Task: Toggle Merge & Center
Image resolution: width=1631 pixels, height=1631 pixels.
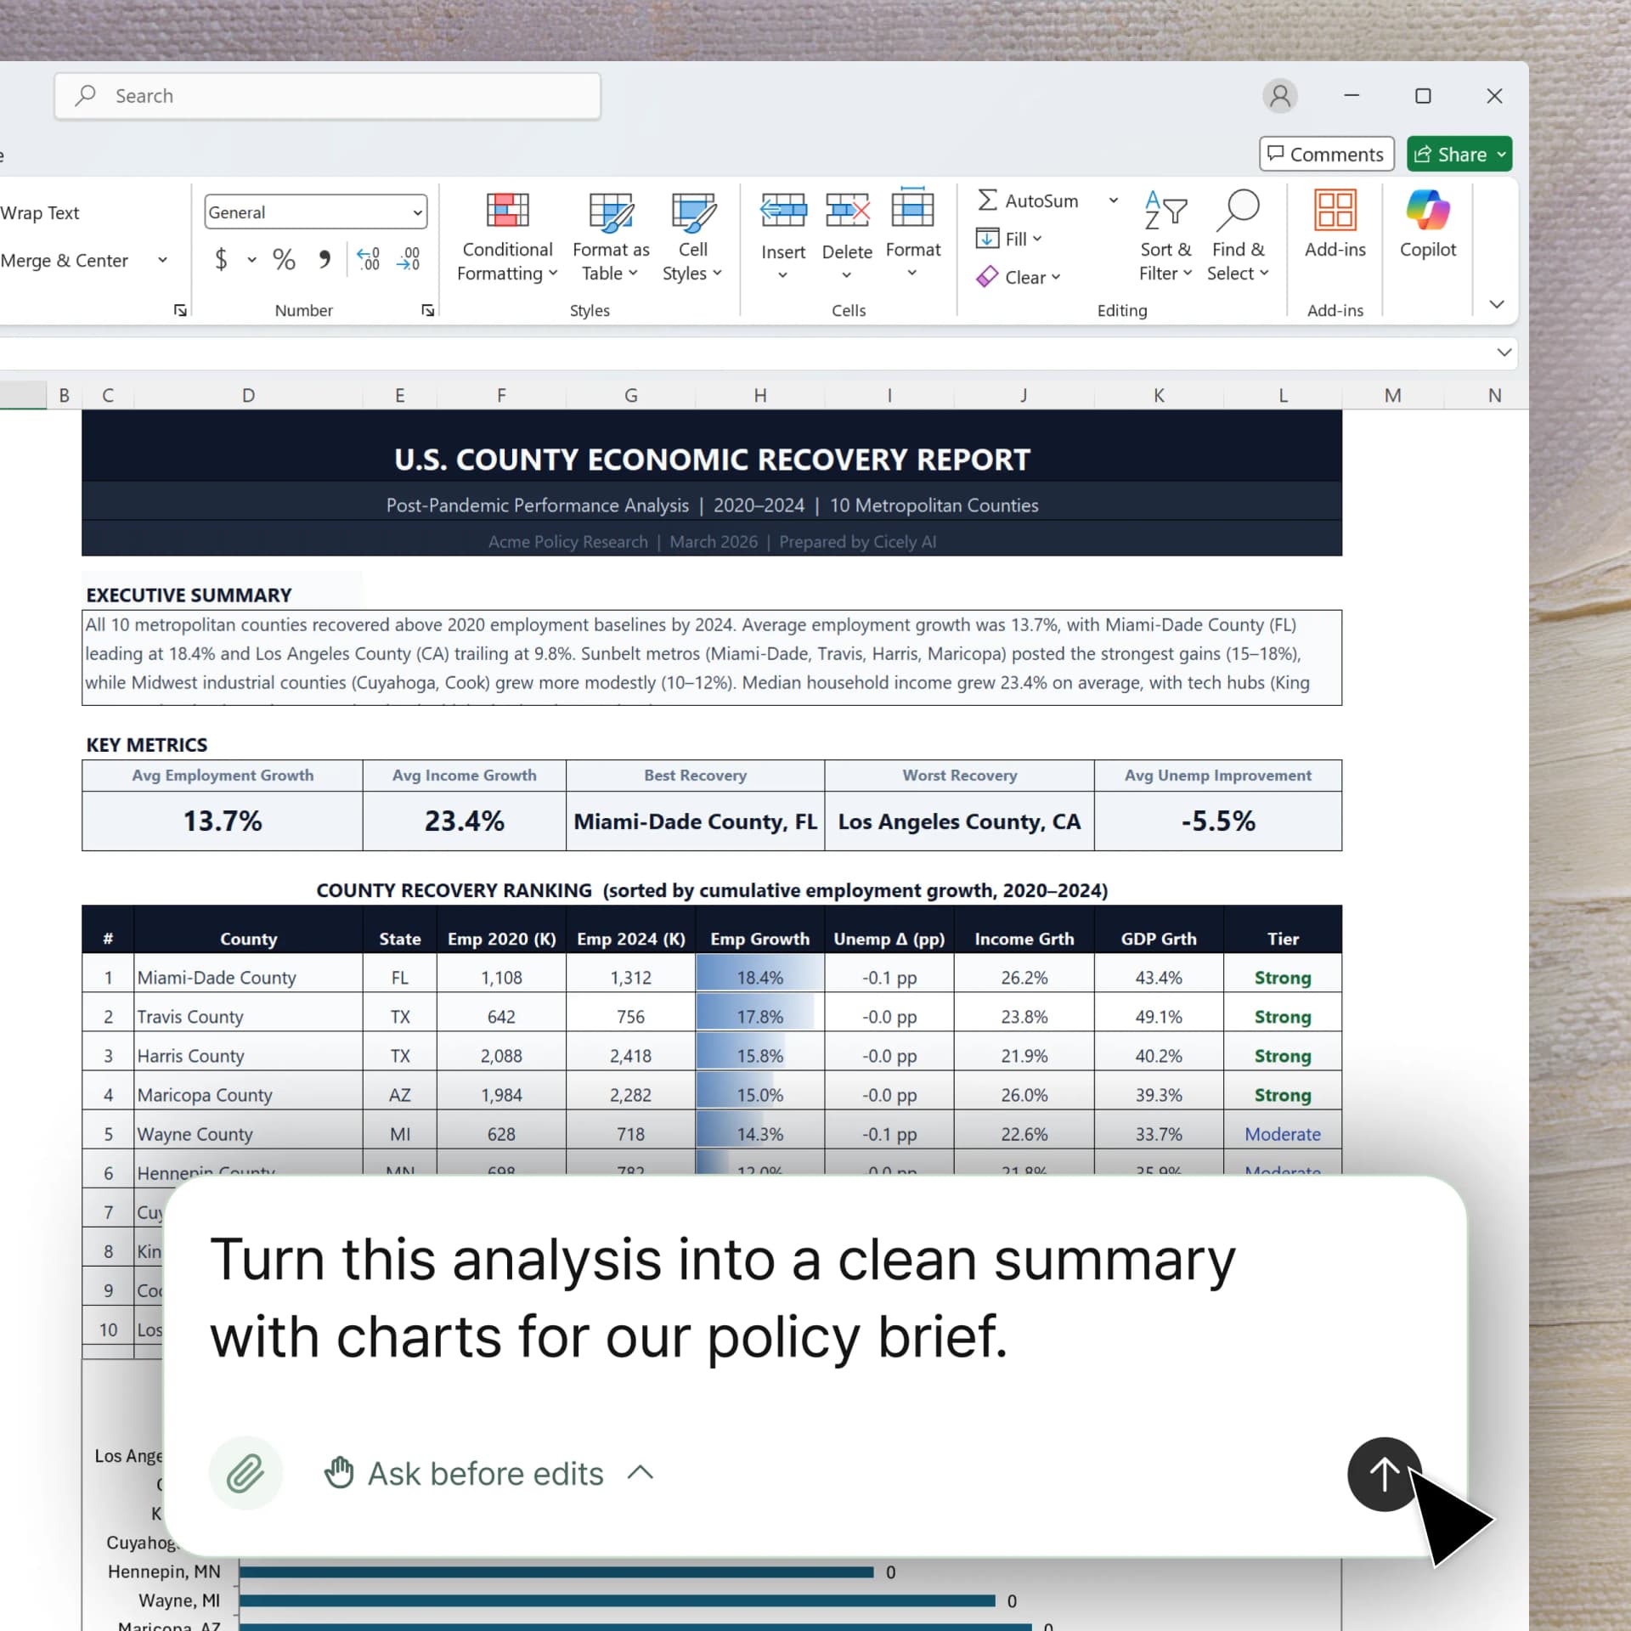Action: (66, 260)
